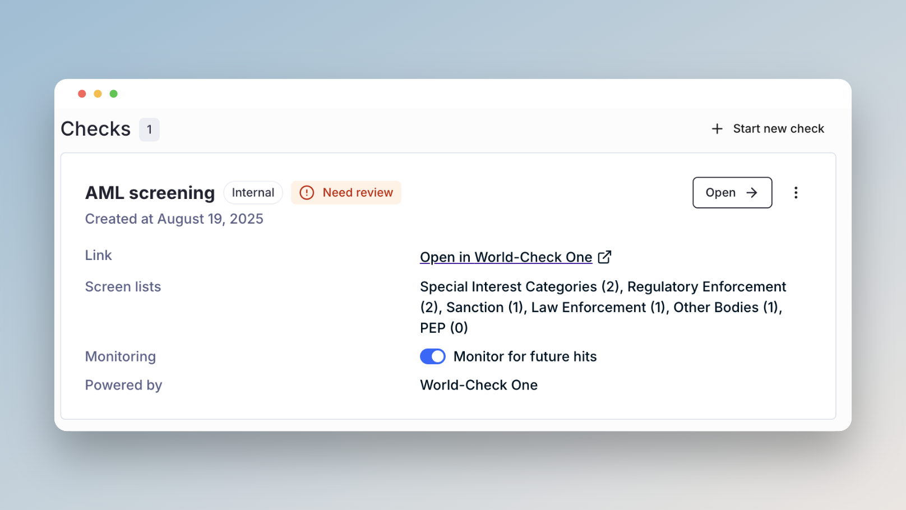Click the Monitor for future hits text
Screen dimensions: 906x510
525,356
